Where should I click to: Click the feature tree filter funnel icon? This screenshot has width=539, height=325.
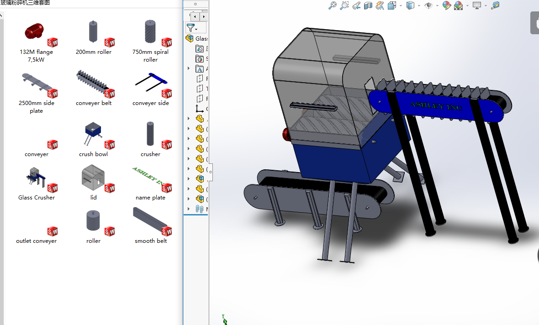click(x=191, y=27)
